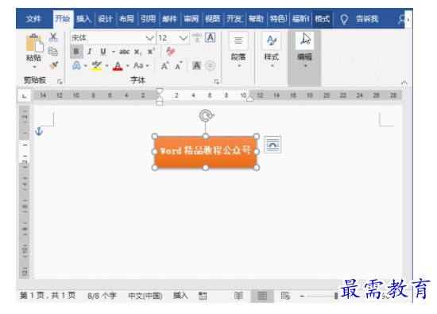Open font name 宋体 dropdown

149,37
